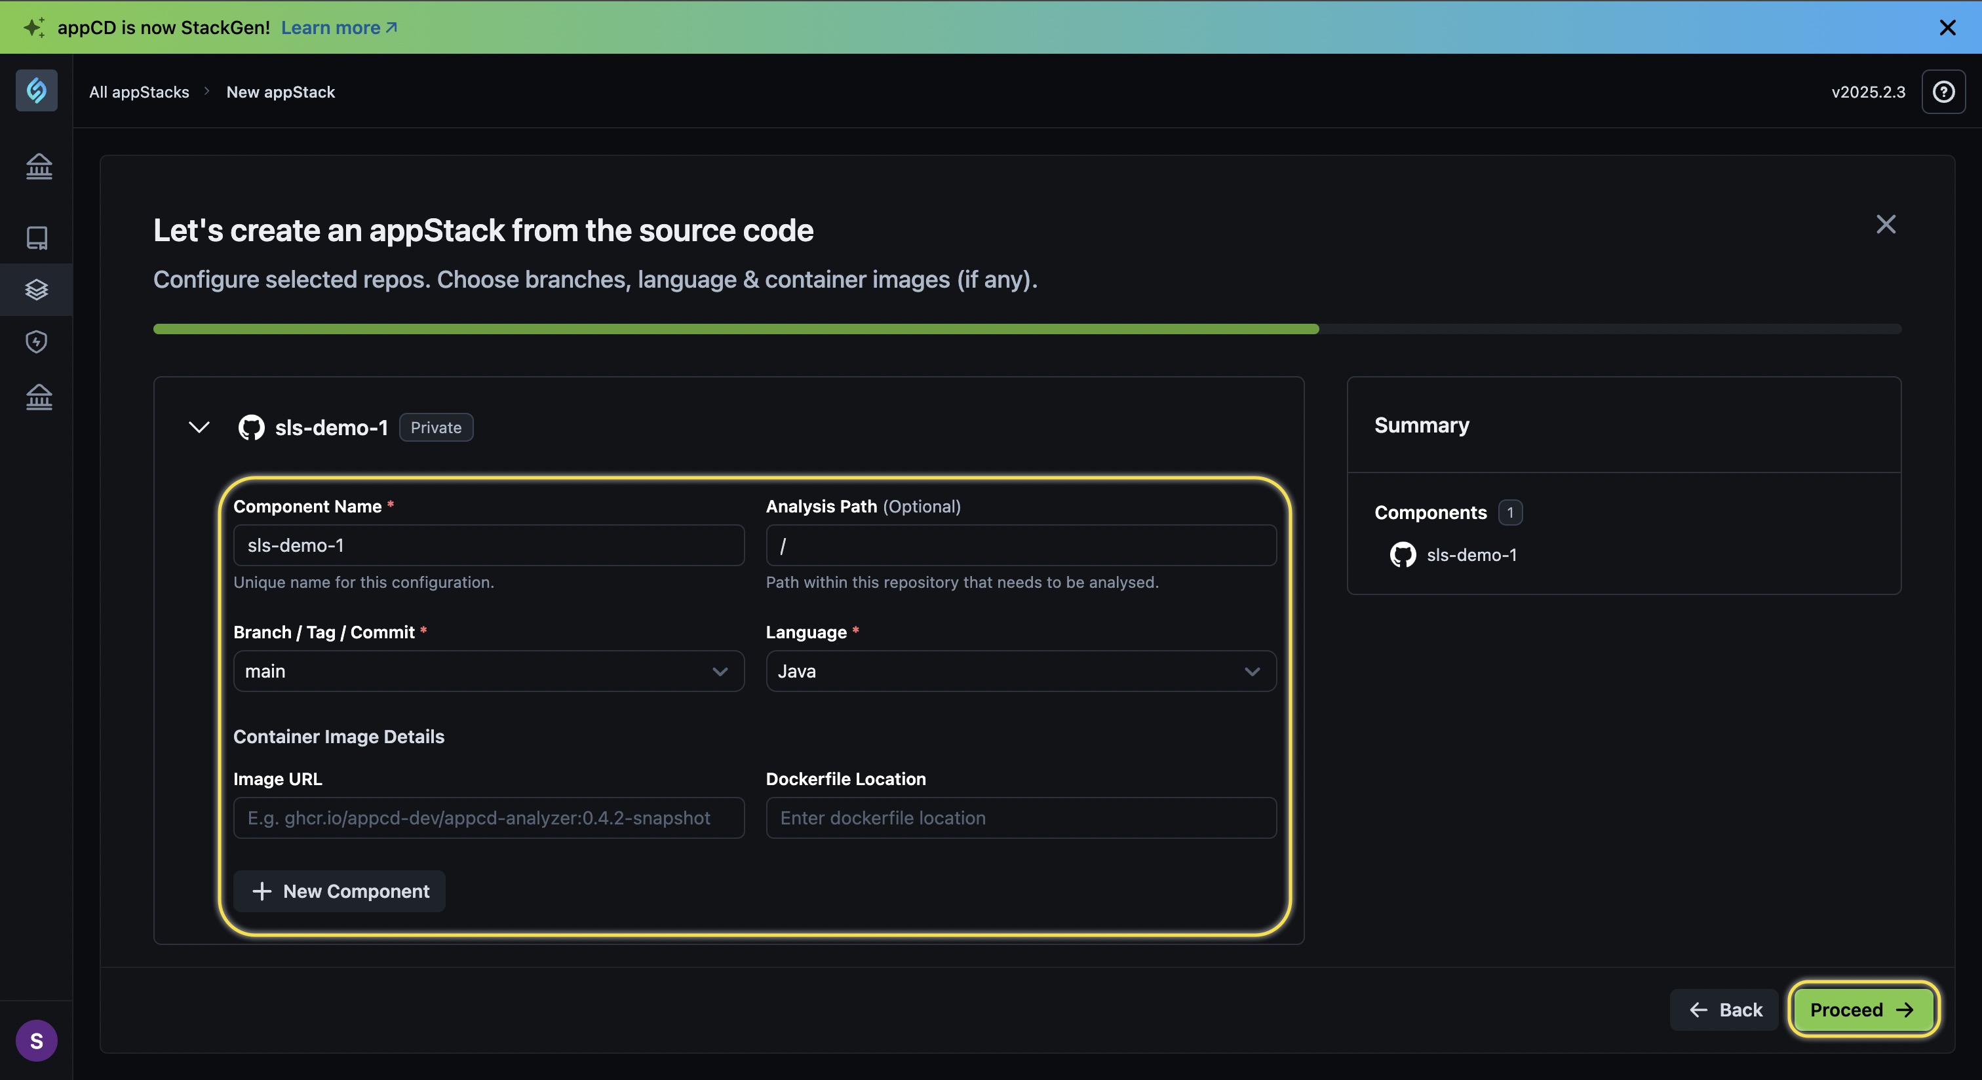Click sls-demo-1 in Summary components
Screen dimensions: 1982x1080
click(1471, 554)
